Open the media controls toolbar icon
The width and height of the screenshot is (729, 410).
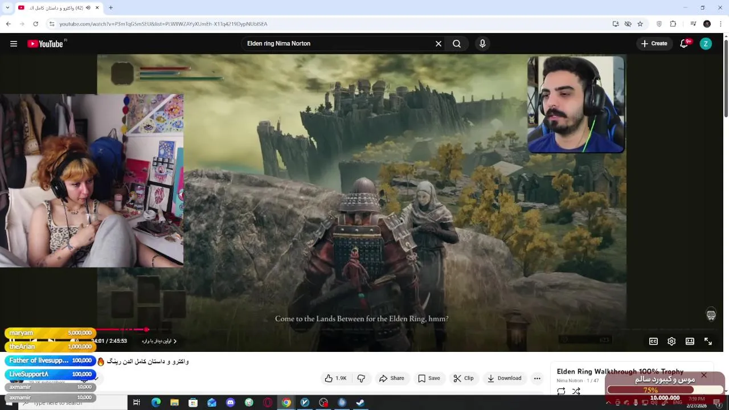[x=693, y=24]
